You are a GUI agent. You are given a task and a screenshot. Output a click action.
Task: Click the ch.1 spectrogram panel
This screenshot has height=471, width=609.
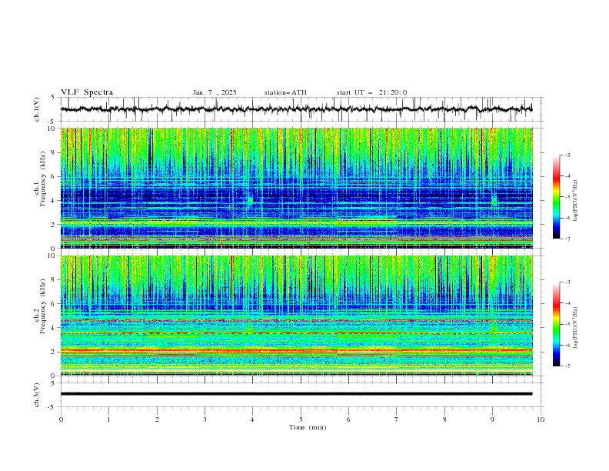296,188
